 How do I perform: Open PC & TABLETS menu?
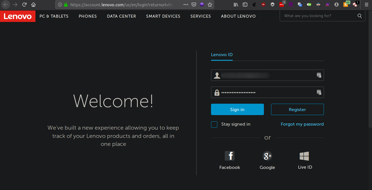coord(54,16)
